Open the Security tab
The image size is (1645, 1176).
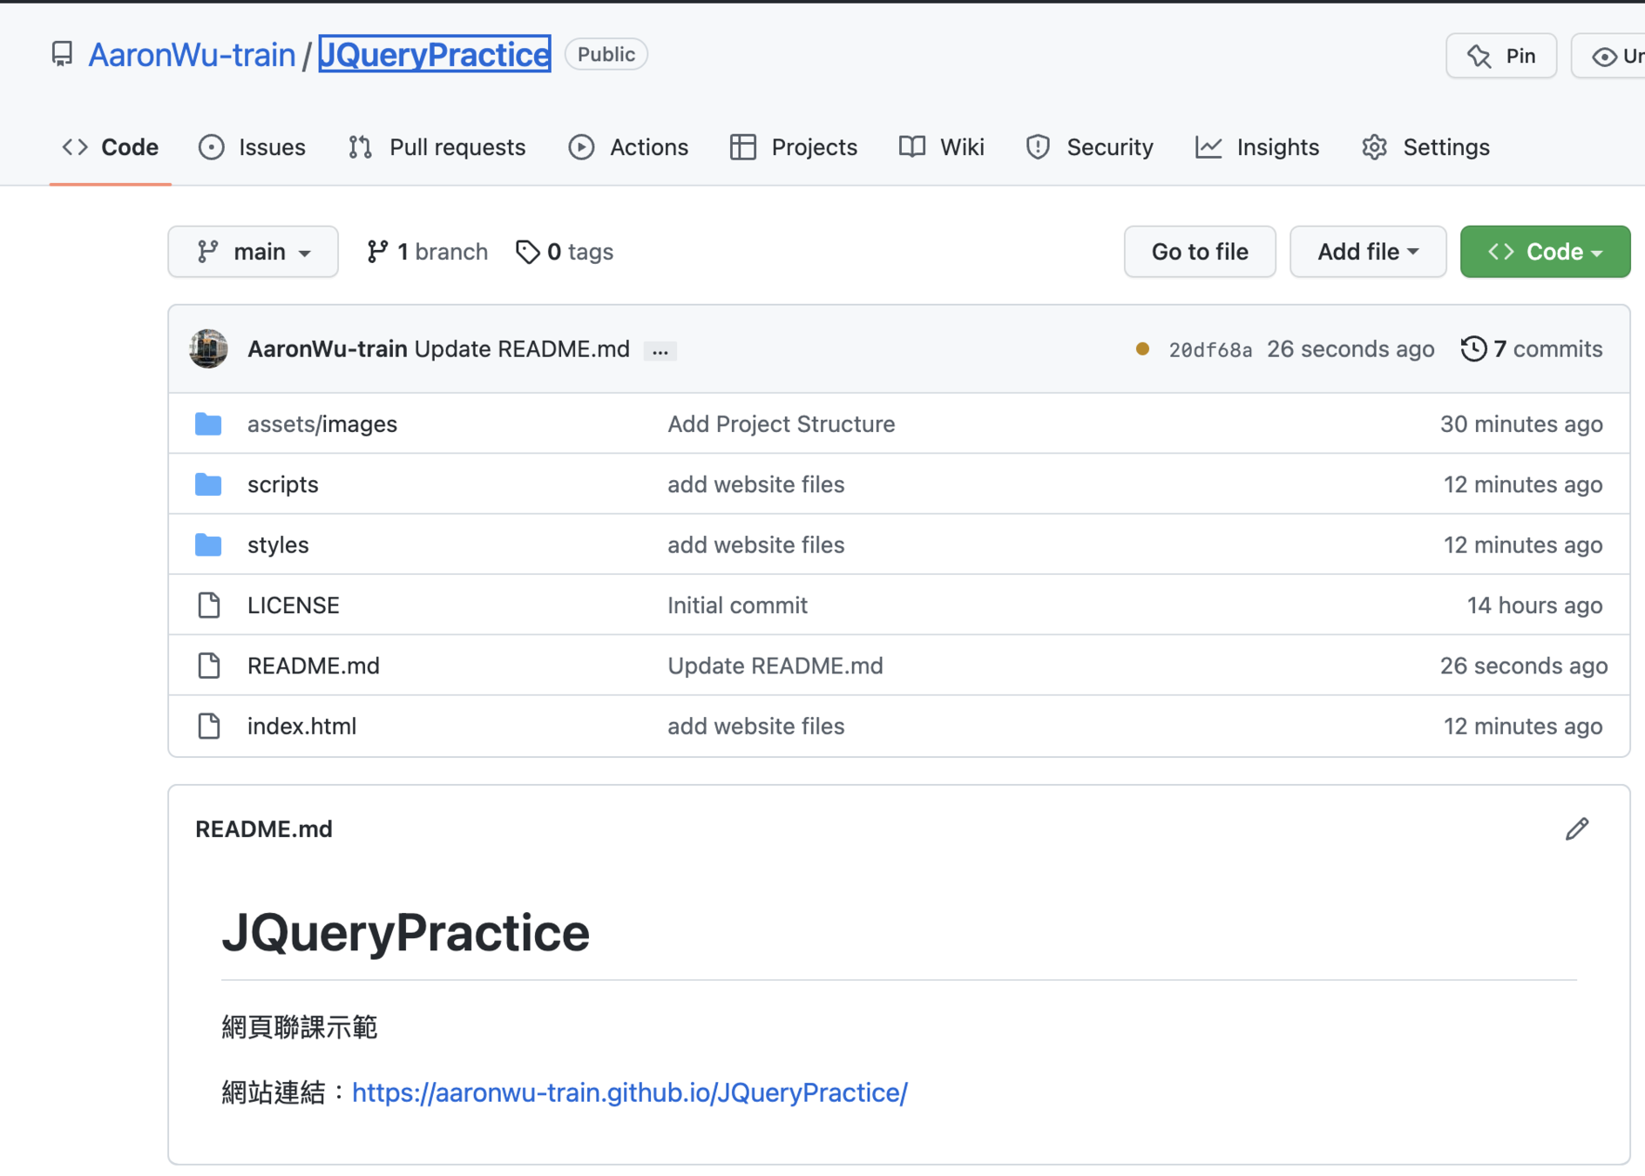point(1090,147)
